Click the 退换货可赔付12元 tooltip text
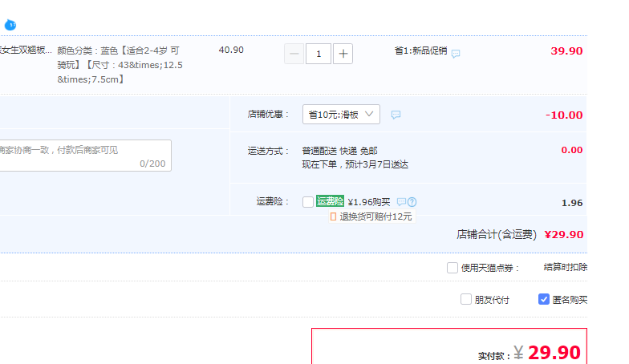Image resolution: width=629 pixels, height=364 pixels. coord(375,216)
